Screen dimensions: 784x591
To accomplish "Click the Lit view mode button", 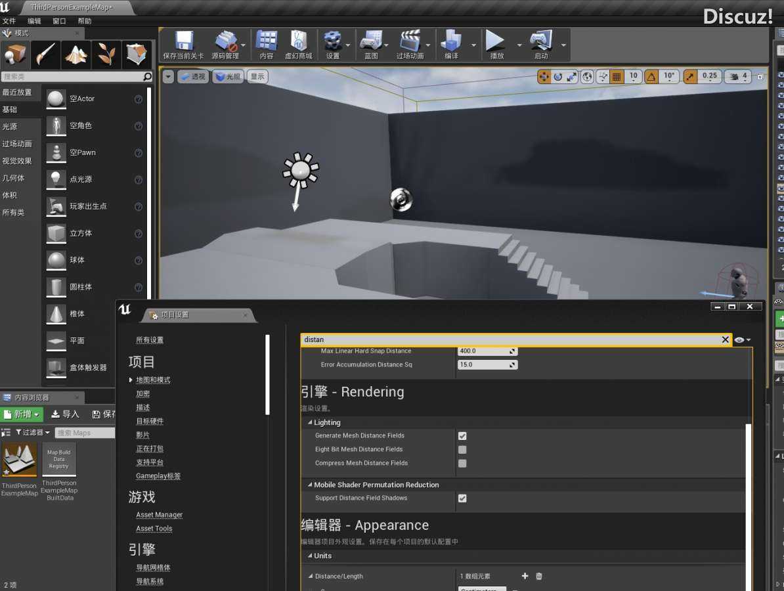I will pyautogui.click(x=228, y=76).
